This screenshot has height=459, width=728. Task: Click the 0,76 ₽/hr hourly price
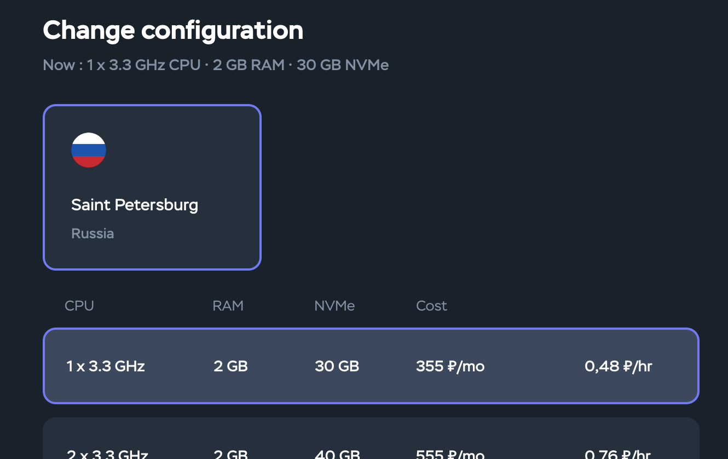pos(618,454)
